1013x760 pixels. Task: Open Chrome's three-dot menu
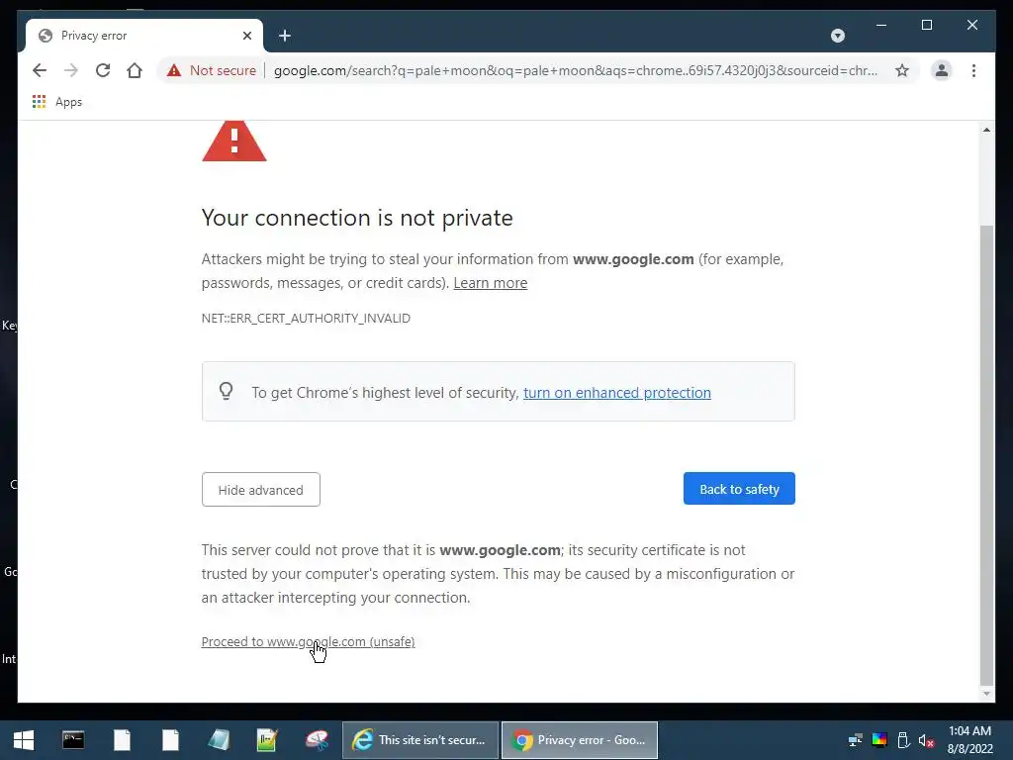click(x=973, y=70)
